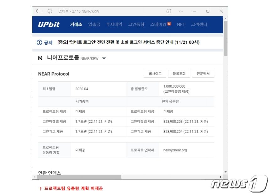Open the 스테이킹 menu tab
This screenshot has width=271, height=196.
[x=158, y=24]
